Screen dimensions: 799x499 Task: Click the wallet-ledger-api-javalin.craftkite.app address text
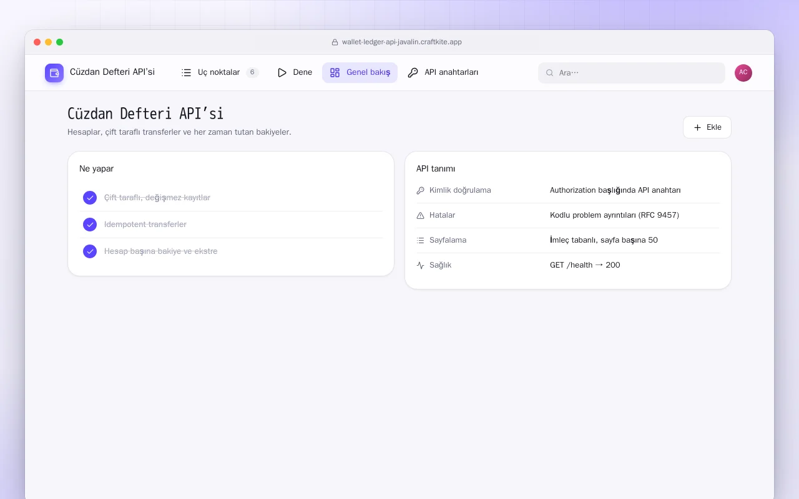[x=402, y=42]
